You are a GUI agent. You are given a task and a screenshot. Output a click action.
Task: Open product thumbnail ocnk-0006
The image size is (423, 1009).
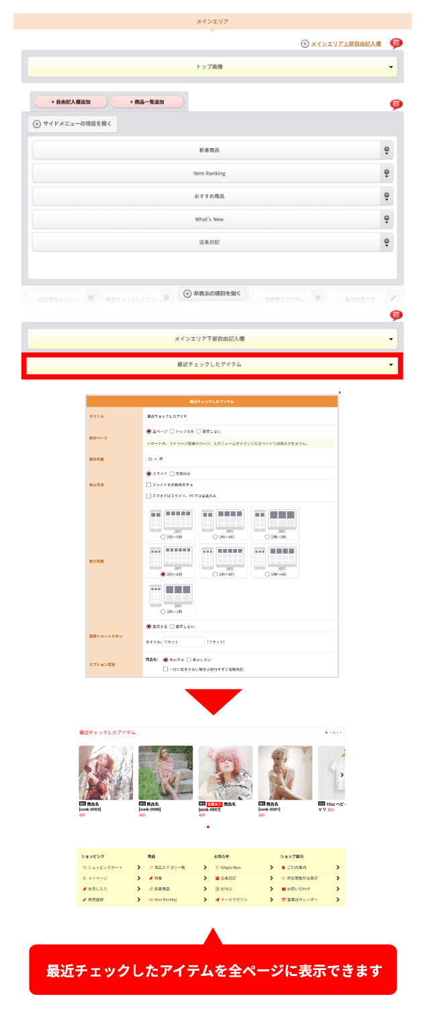(165, 772)
